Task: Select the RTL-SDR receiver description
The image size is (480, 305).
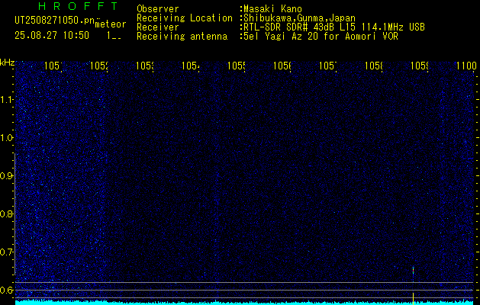Action: [x=333, y=27]
